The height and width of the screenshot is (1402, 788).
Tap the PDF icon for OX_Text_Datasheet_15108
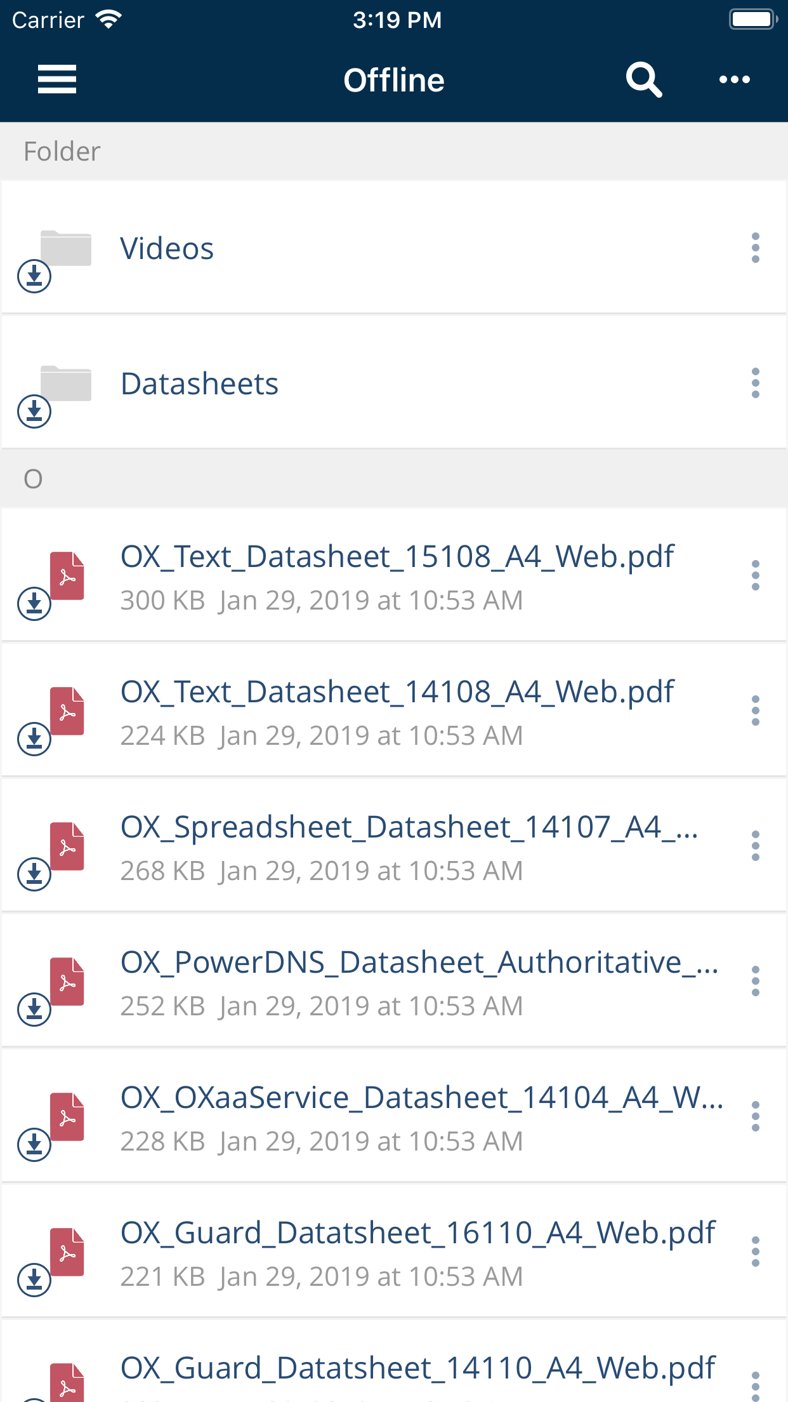click(x=67, y=576)
